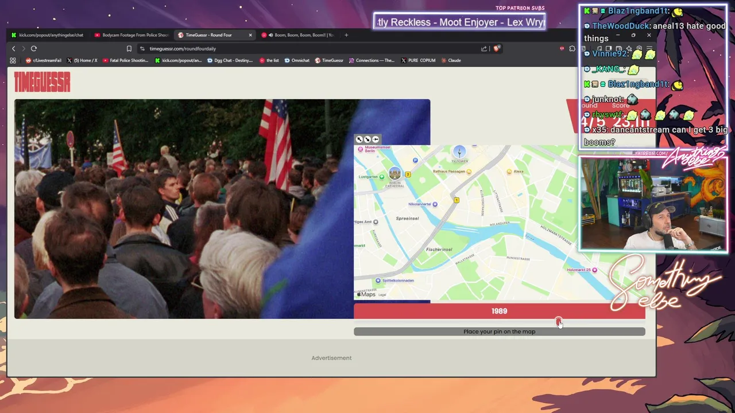Open Fatal Police Shootin... bookmark

[126, 60]
